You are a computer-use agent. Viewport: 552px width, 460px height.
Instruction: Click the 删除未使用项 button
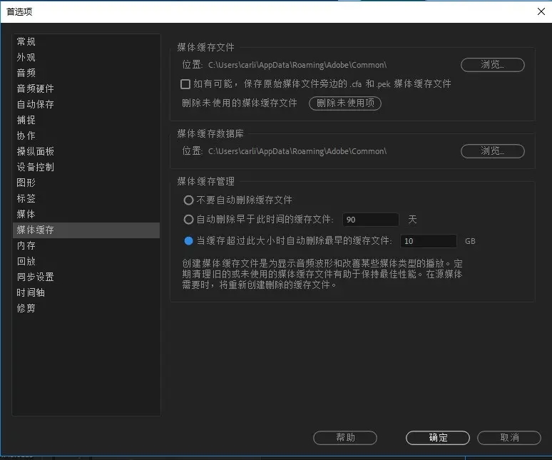click(345, 103)
